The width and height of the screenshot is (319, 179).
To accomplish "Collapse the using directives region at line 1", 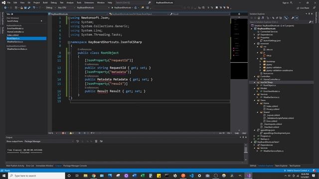I will tap(69, 18).
